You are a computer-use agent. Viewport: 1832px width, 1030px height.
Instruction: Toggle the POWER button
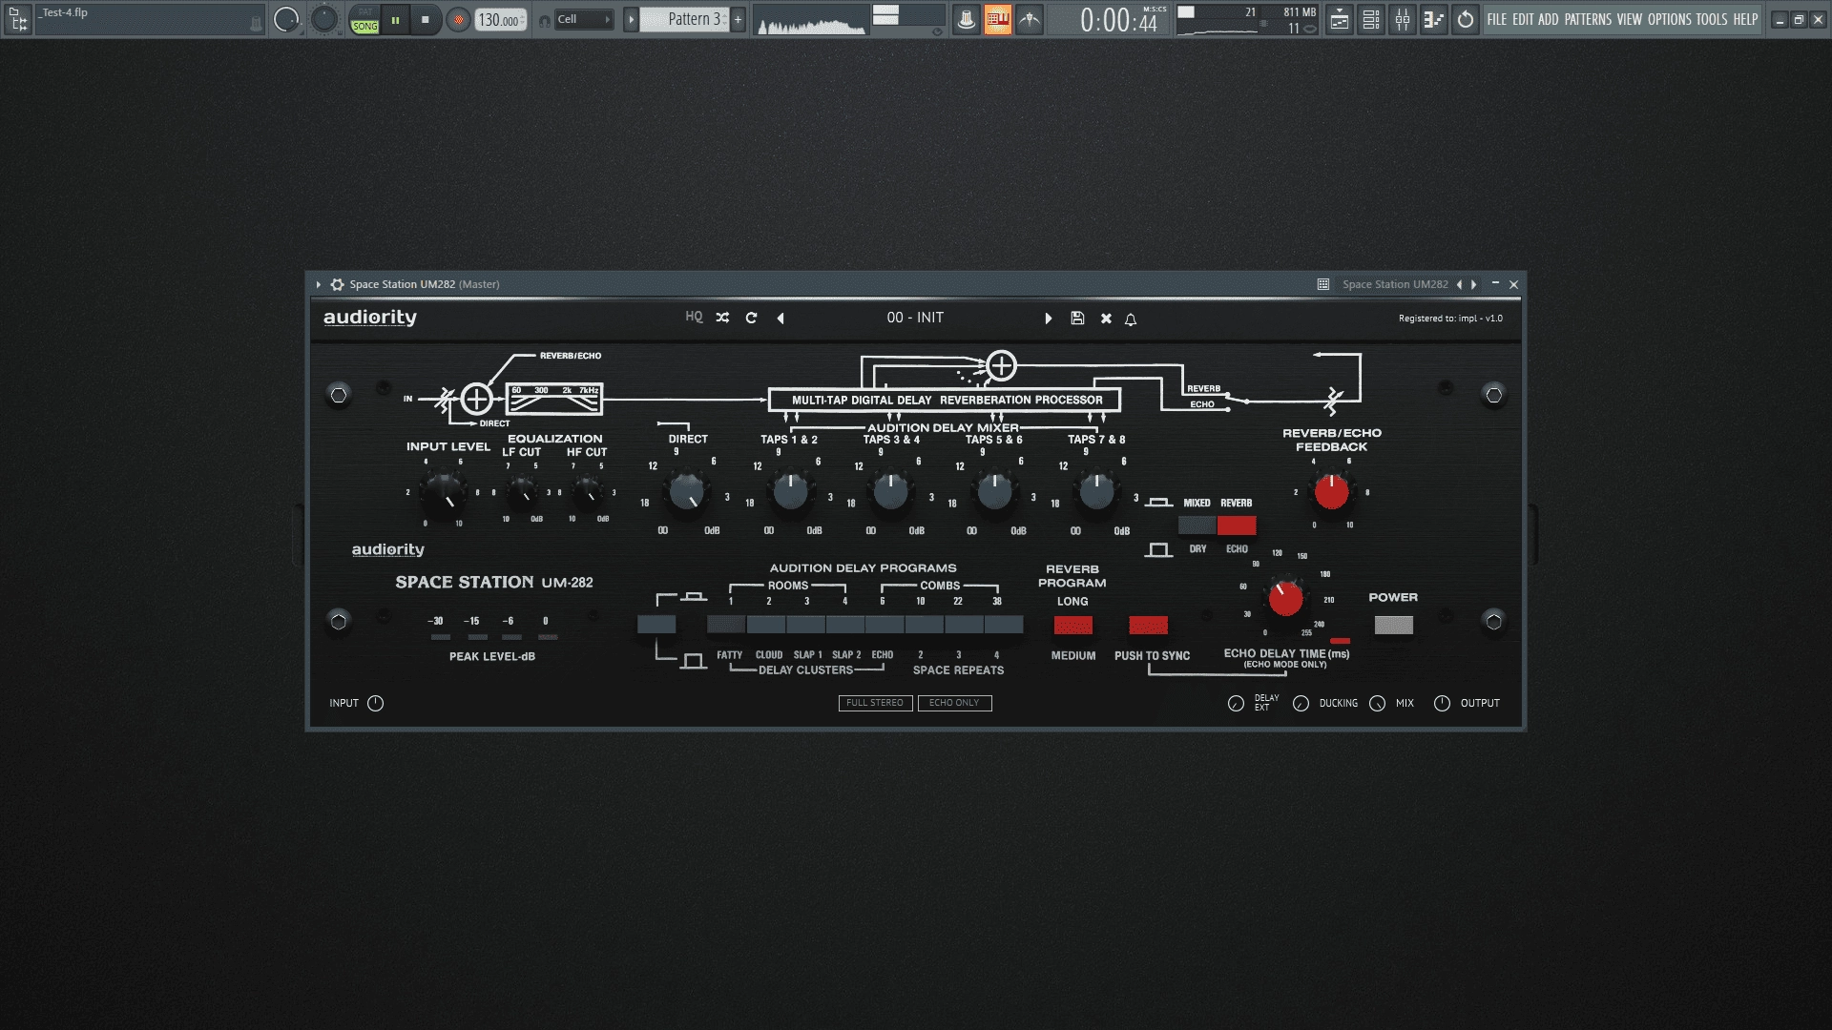[x=1393, y=626]
